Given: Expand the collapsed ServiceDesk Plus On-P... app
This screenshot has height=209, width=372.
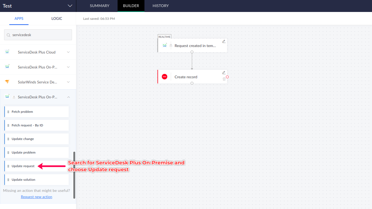Looking at the screenshot, I should click(68, 67).
